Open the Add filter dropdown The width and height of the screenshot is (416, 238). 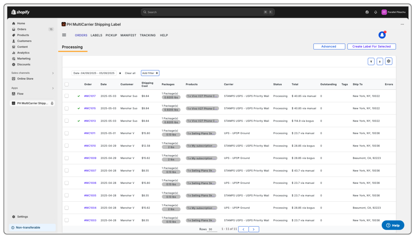tap(150, 73)
